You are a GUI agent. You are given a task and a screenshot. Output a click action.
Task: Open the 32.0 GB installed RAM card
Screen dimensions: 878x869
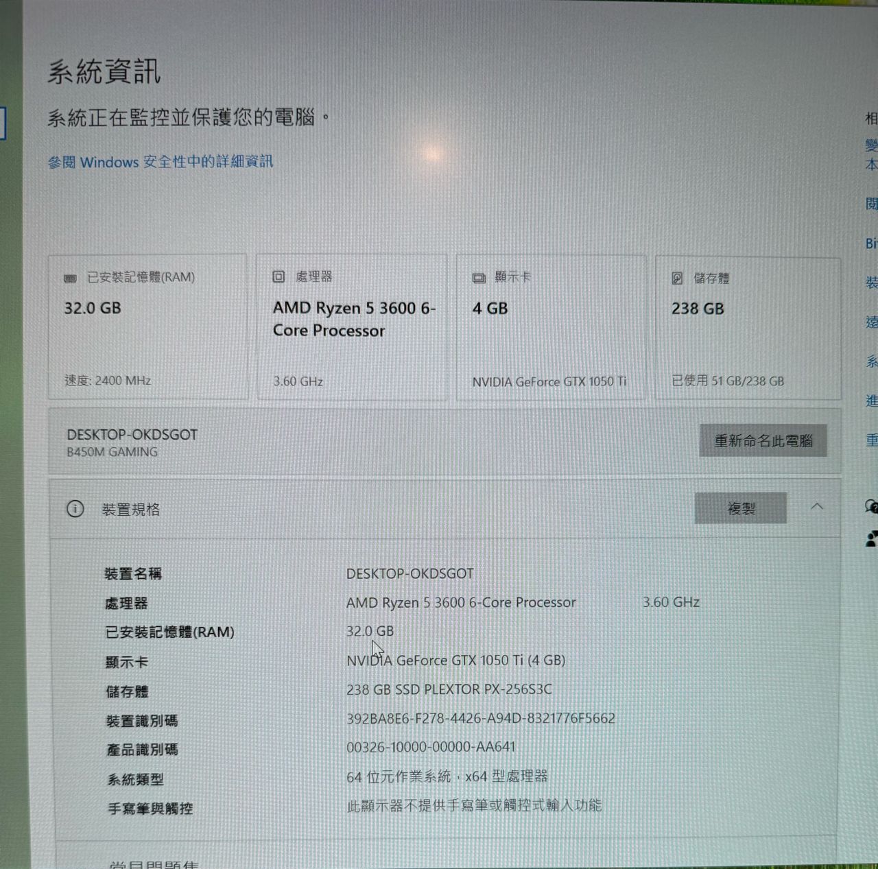148,327
